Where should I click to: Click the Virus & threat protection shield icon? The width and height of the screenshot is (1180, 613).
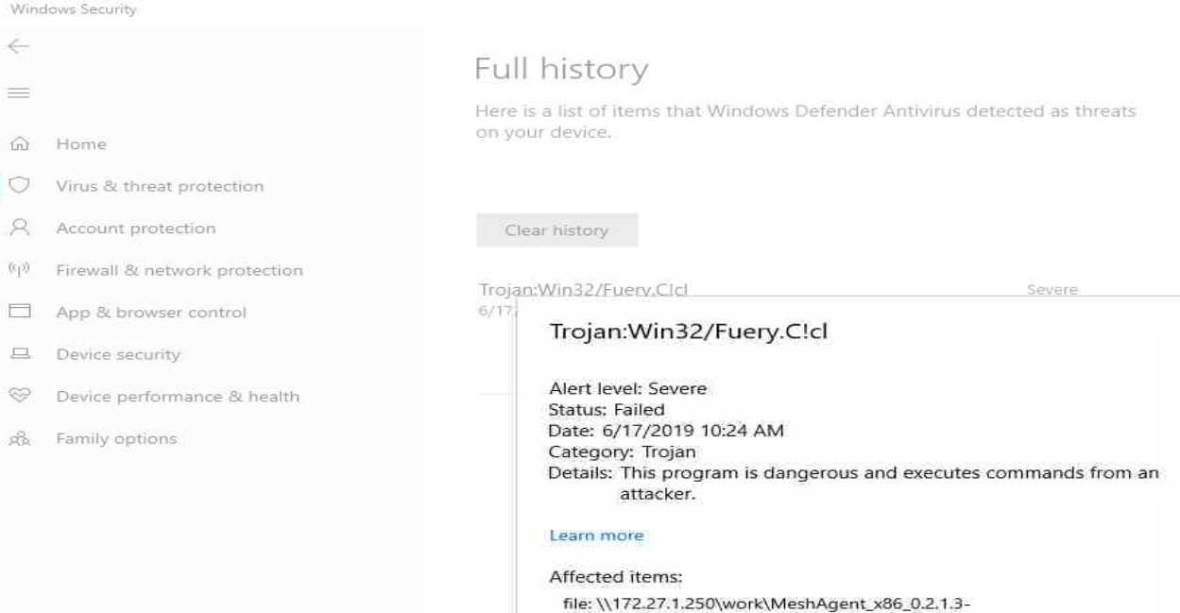tap(19, 185)
